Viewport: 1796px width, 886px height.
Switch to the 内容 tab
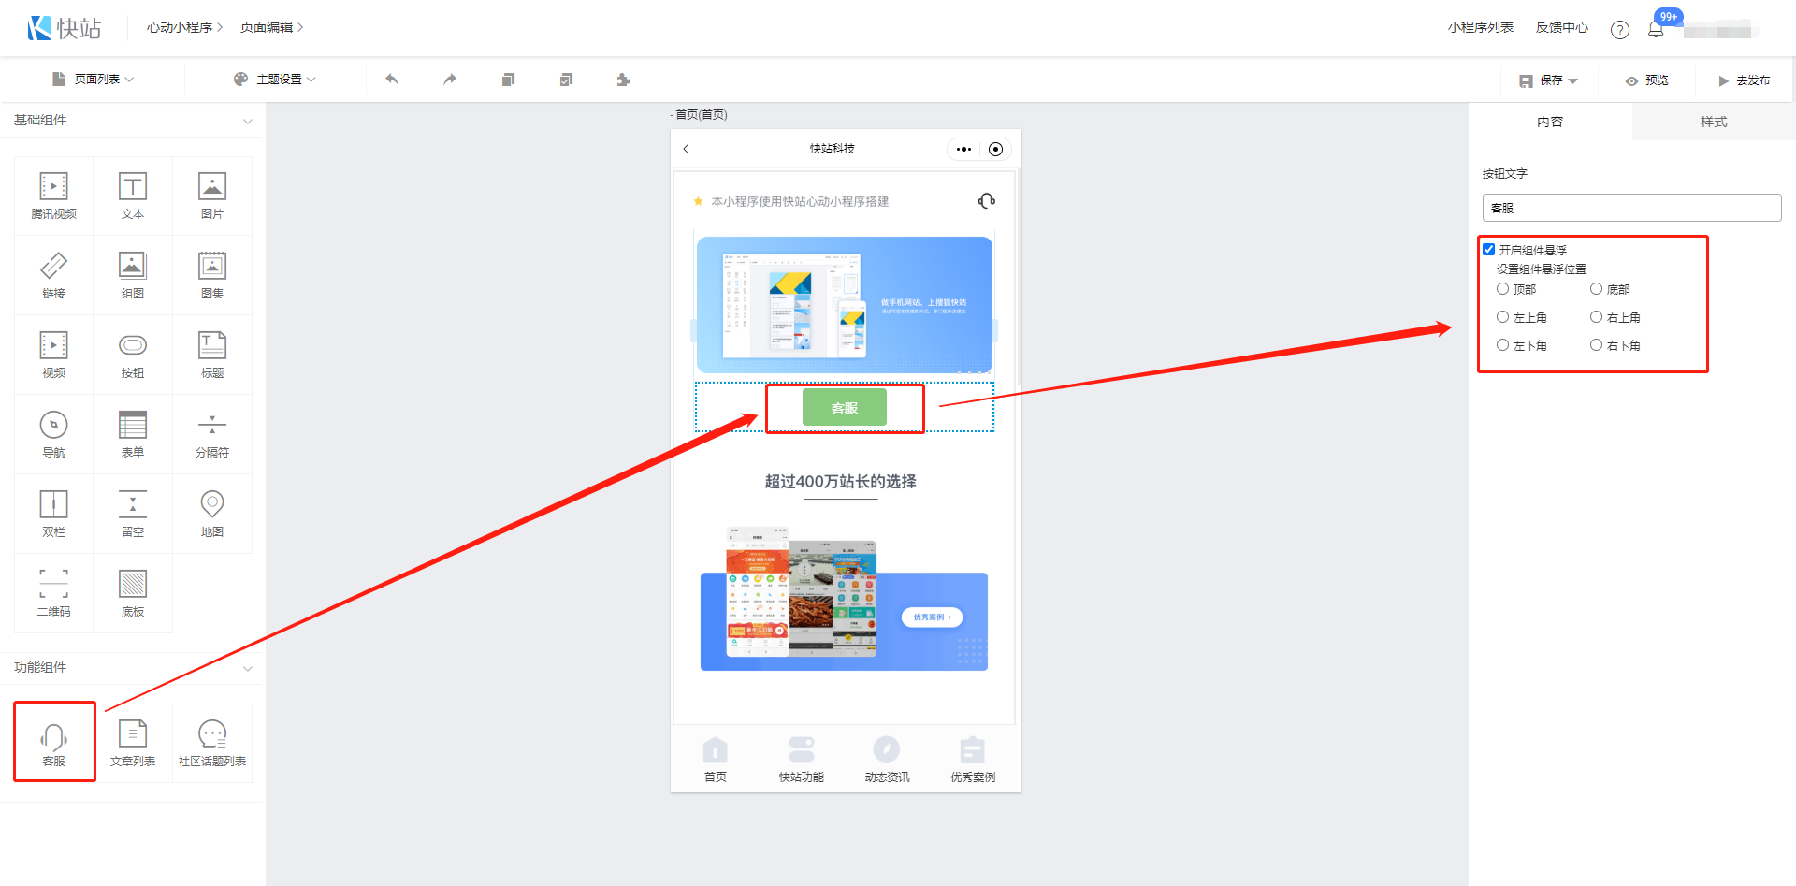[x=1549, y=122]
